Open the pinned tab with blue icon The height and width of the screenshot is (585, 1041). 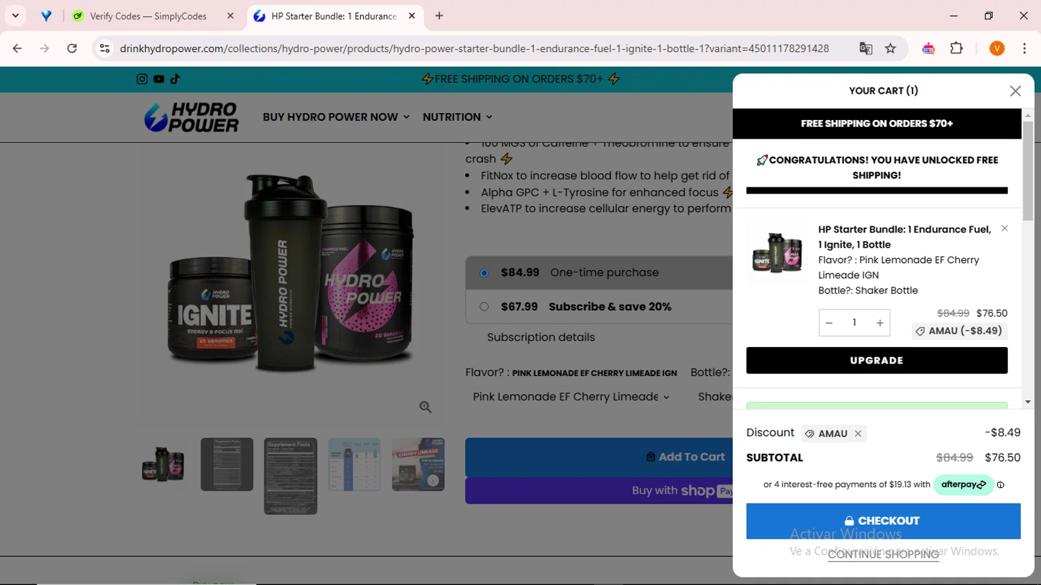[46, 16]
